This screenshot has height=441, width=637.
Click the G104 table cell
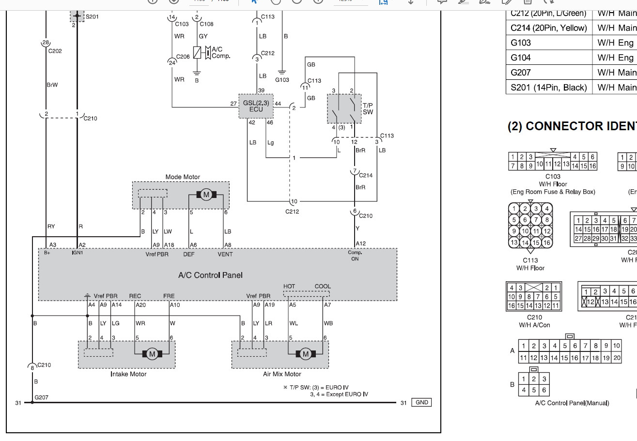click(x=549, y=58)
